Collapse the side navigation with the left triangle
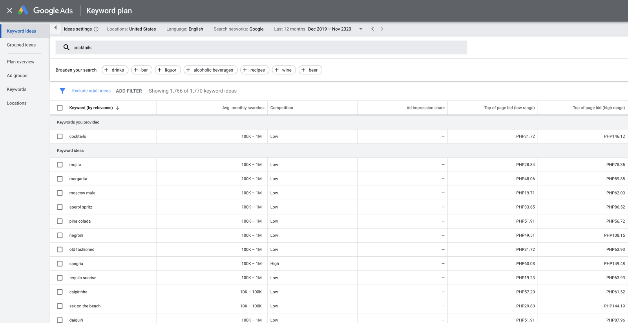Image resolution: width=628 pixels, height=323 pixels. (55, 27)
